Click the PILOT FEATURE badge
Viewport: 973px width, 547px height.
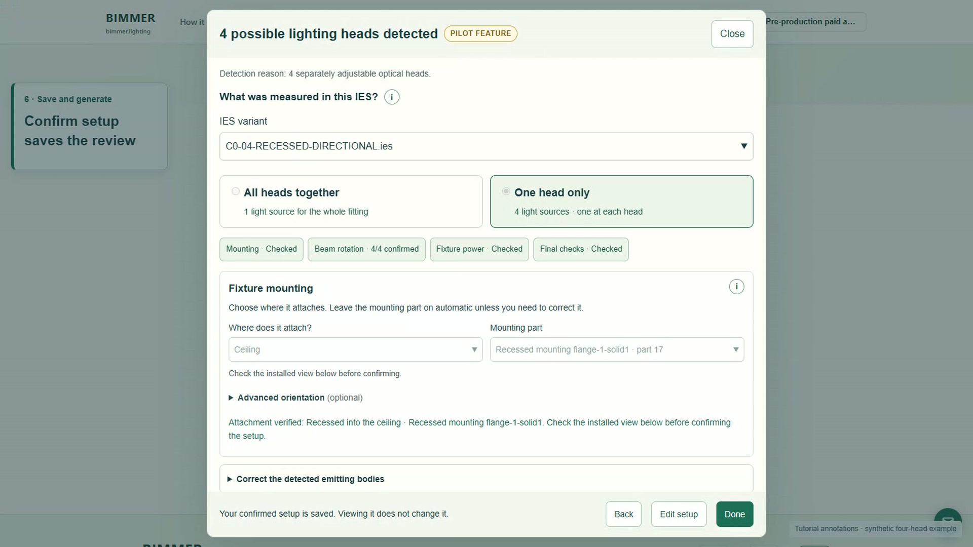(480, 33)
